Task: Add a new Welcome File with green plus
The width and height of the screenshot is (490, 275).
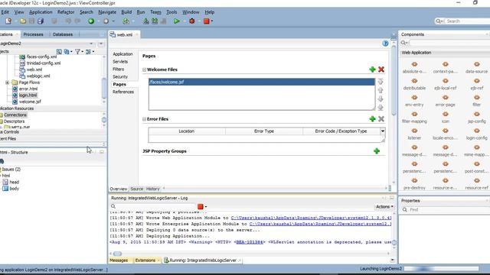Action: 372,70
